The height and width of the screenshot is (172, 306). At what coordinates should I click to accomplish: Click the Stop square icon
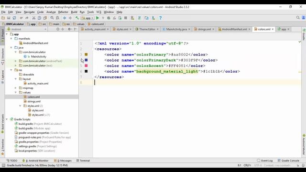coord(126,18)
